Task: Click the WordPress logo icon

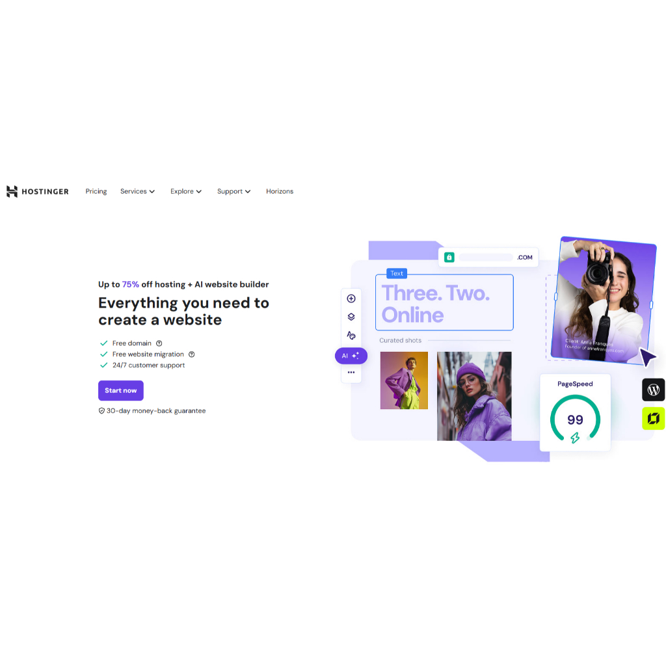Action: click(x=653, y=390)
